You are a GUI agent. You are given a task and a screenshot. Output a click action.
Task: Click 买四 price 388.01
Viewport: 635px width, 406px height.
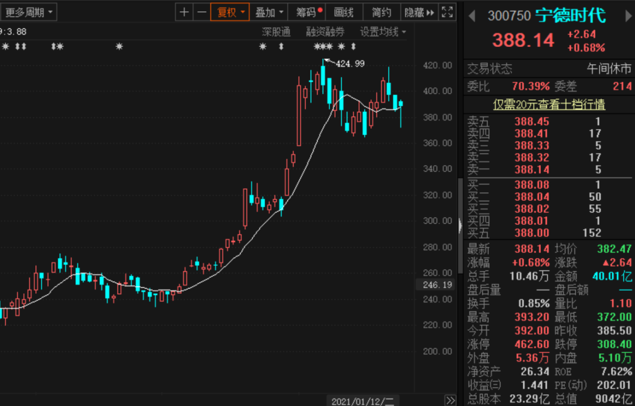(x=532, y=221)
